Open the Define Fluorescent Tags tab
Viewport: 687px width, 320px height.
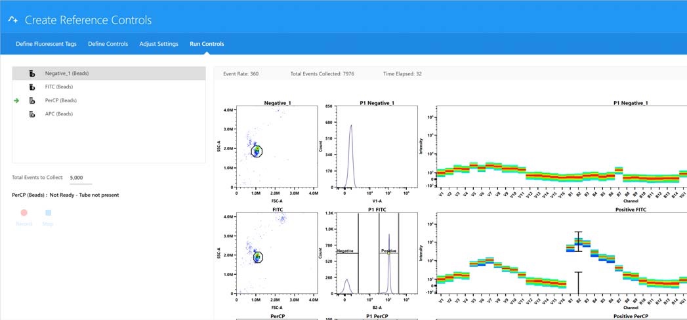[x=46, y=44]
